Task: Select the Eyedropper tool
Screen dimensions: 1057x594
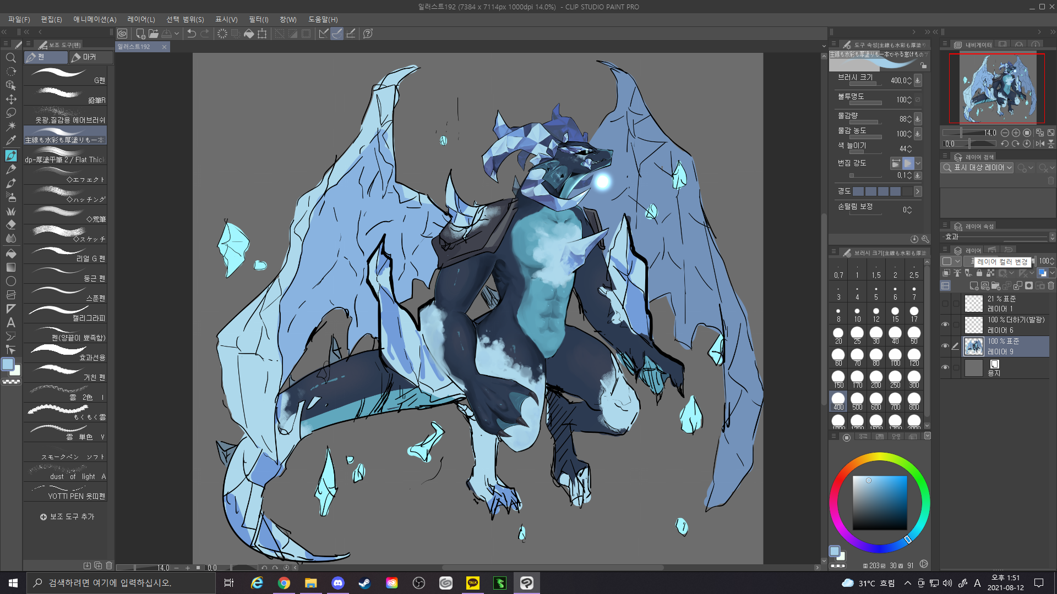Action: pyautogui.click(x=10, y=140)
